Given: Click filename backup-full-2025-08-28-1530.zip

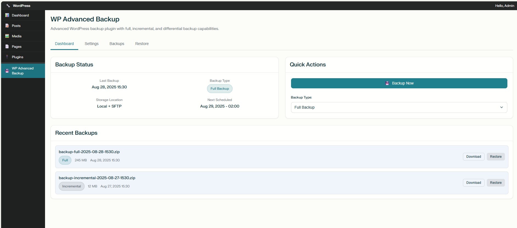Looking at the screenshot, I should pyautogui.click(x=89, y=152).
